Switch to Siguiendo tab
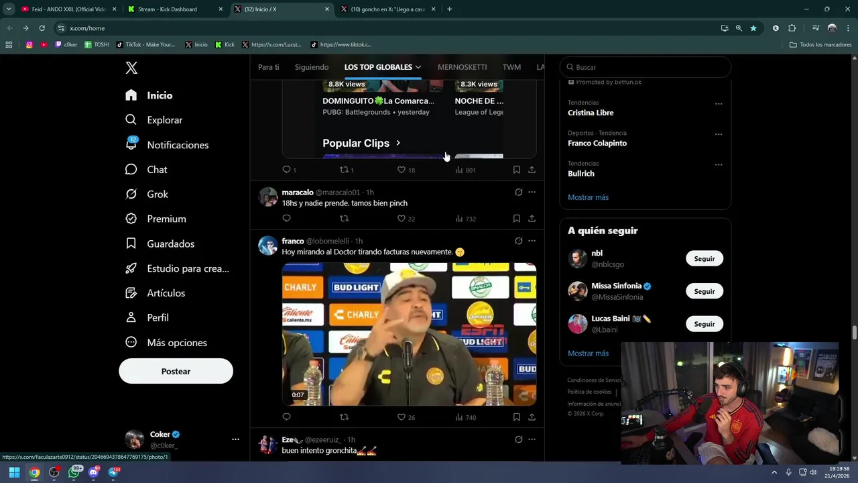This screenshot has width=858, height=483. (312, 67)
